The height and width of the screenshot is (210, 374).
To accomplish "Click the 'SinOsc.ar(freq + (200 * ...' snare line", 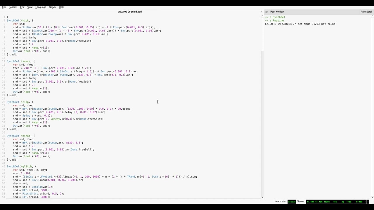I will 75,71.
